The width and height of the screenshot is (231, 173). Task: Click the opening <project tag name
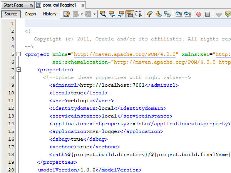pyautogui.click(x=37, y=54)
